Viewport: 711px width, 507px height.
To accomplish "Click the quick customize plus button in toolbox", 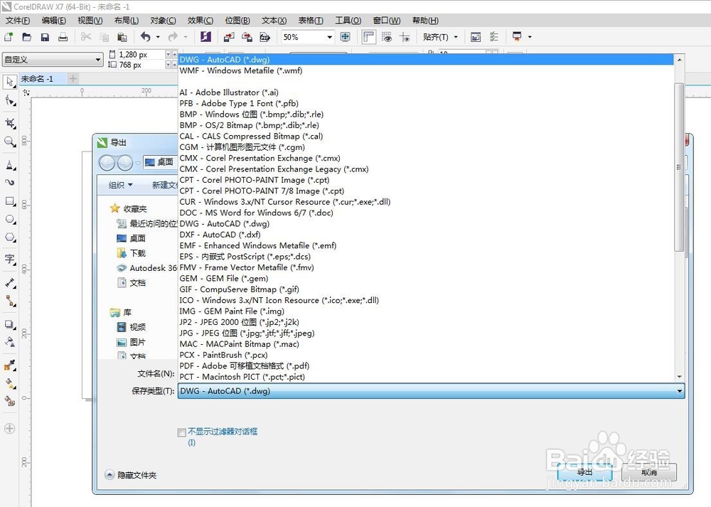I will 9,429.
